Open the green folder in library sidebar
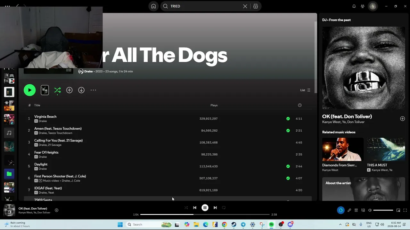 pyautogui.click(x=9, y=174)
